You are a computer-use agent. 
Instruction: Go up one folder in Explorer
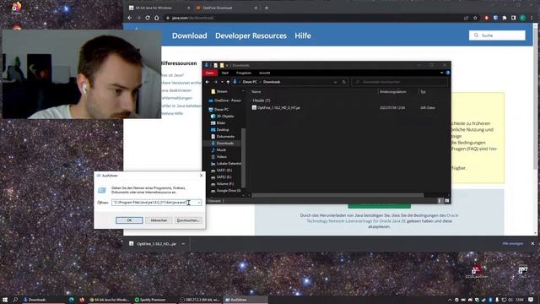coord(228,82)
